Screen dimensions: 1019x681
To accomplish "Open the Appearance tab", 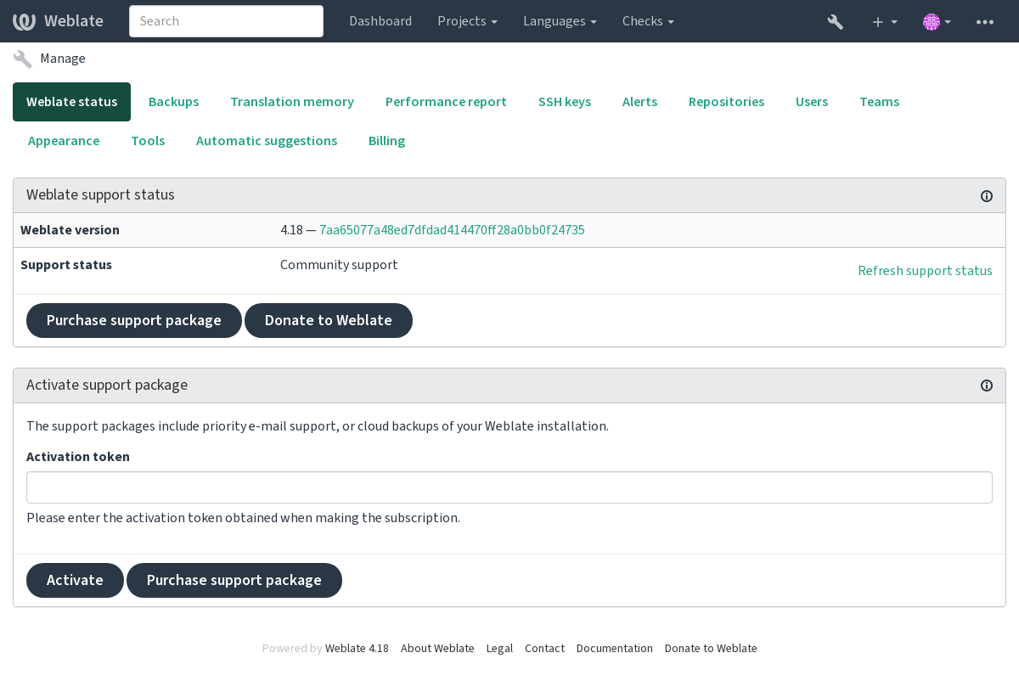I will coord(64,141).
